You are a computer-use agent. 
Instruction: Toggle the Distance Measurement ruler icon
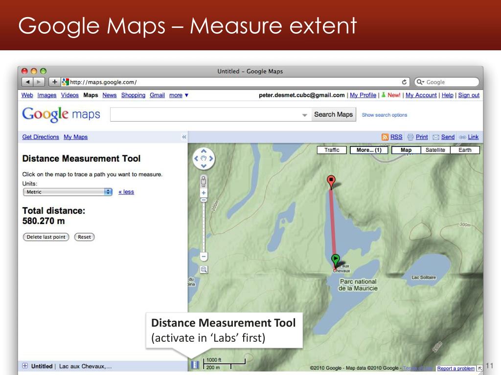point(195,364)
